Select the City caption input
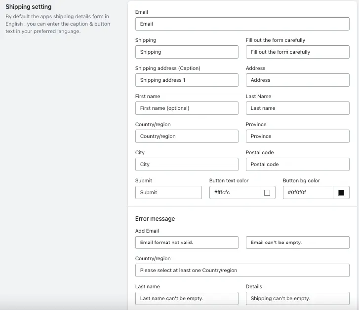359x310 pixels. point(187,165)
